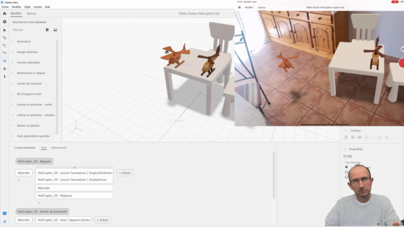The height and width of the screenshot is (227, 404).
Task: Select the filled anchor type radio button
Action: click(347, 167)
